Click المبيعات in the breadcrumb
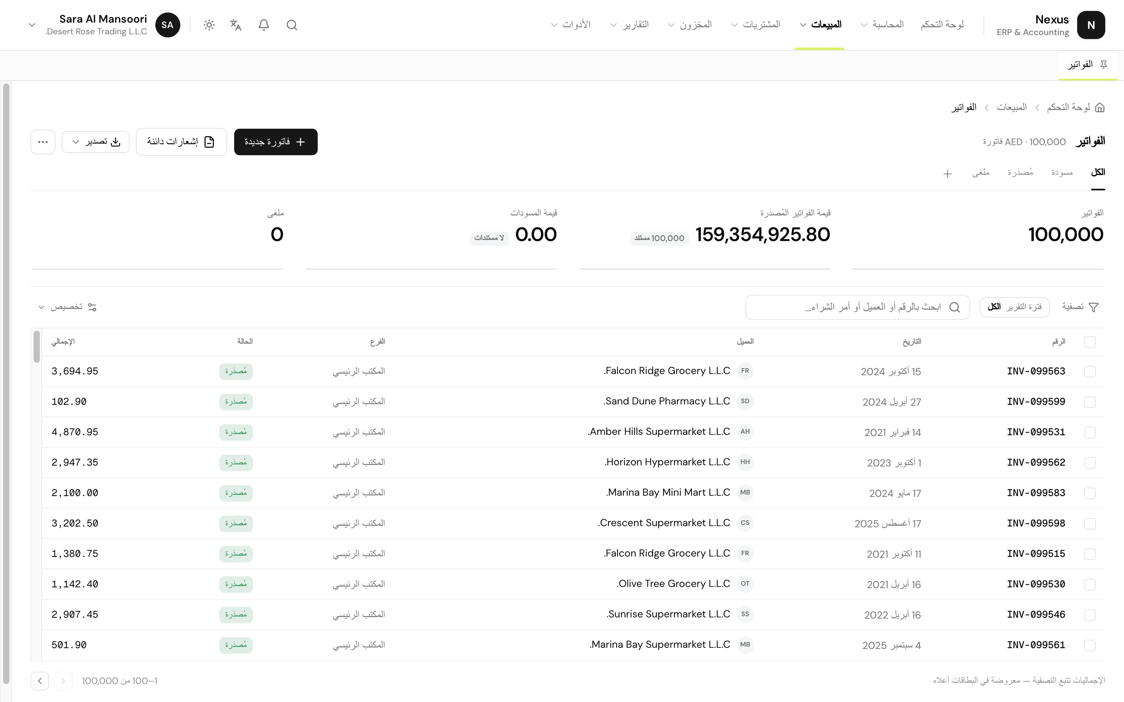Viewport: 1124px width, 702px height. [x=1012, y=108]
